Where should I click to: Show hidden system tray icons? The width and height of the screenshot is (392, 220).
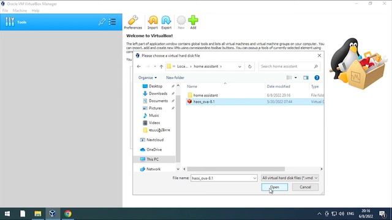point(319,214)
